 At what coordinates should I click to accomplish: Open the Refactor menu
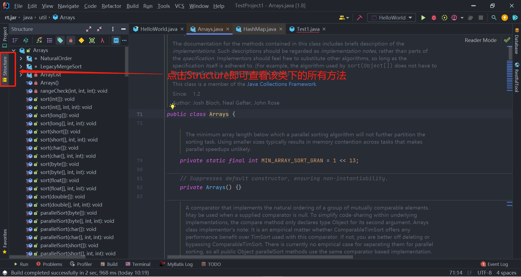[111, 6]
